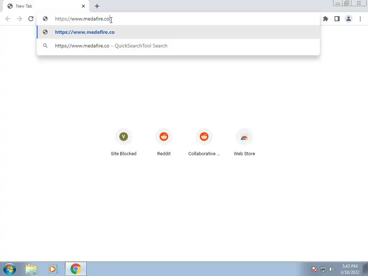The image size is (368, 276).
Task: Click the browser forward arrow
Action: click(x=19, y=19)
